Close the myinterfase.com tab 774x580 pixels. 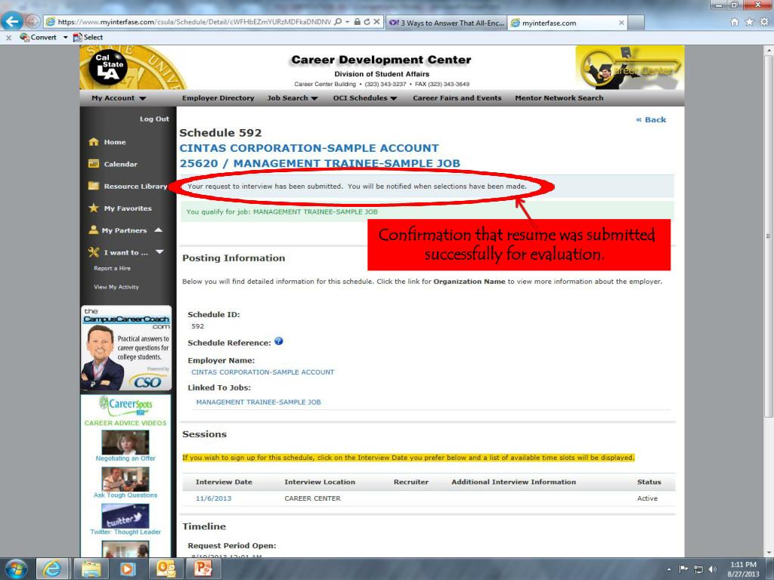[x=621, y=23]
